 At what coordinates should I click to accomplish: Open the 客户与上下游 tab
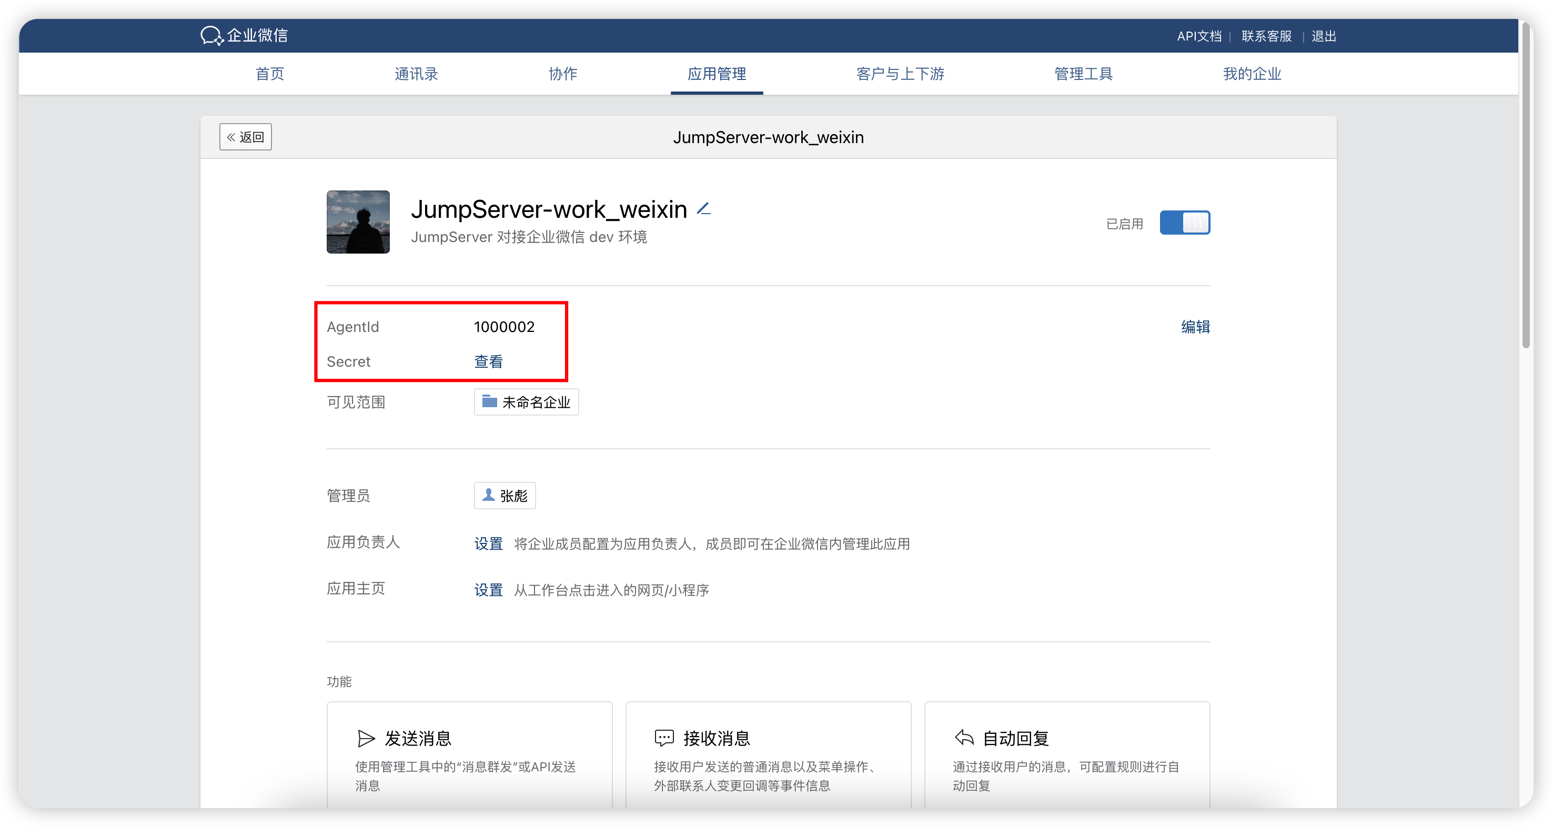coord(900,74)
